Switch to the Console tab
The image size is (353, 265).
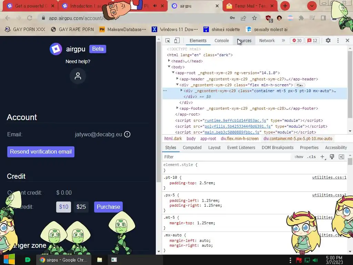222,41
